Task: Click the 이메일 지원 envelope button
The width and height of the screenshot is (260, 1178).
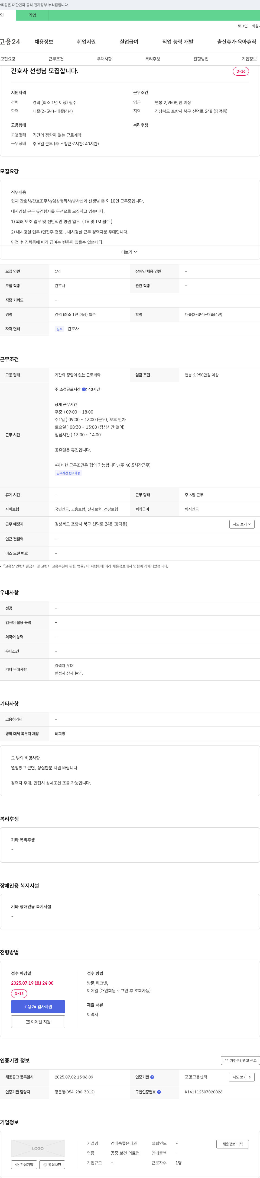Action: (x=38, y=1022)
